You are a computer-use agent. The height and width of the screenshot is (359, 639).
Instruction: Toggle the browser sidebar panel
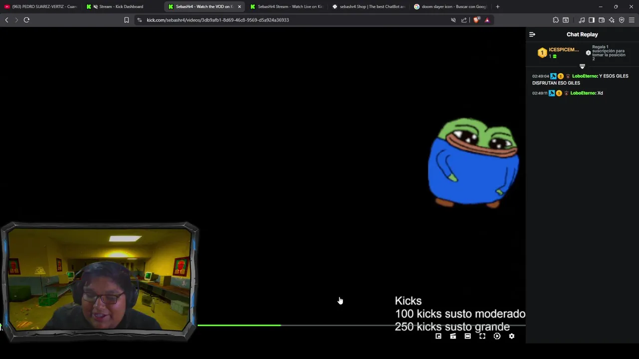coord(592,20)
